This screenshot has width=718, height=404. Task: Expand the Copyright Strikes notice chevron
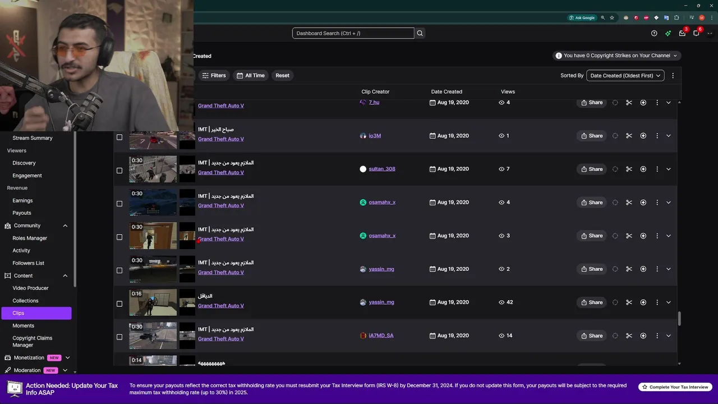675,56
